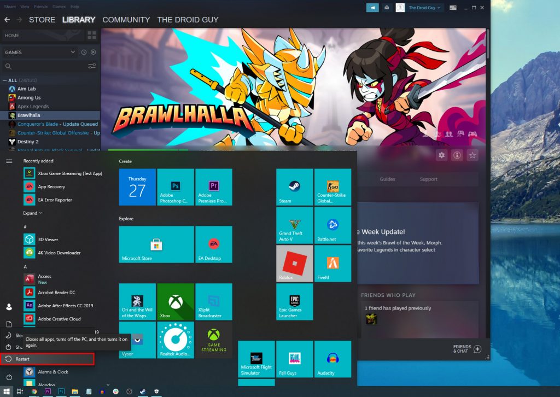
Task: Open Friends & Chat plus icon
Action: click(477, 349)
